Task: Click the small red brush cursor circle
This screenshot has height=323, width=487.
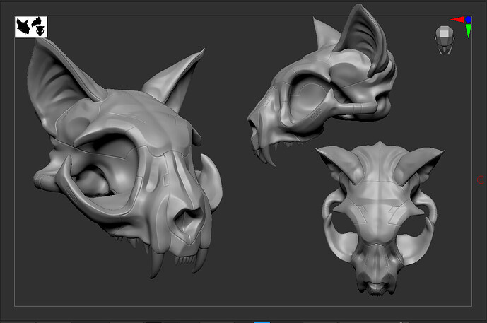Action: coord(481,180)
